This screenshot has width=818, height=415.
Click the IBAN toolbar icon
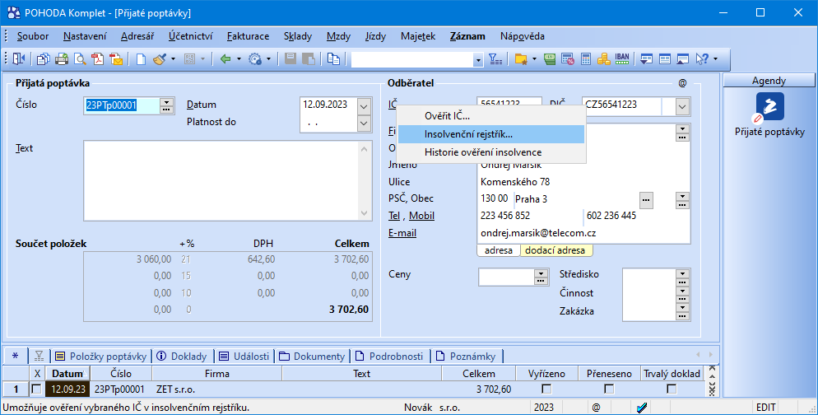pos(622,58)
